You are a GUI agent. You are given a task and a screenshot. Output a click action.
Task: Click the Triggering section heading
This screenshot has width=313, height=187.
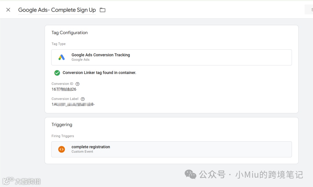[62, 125]
